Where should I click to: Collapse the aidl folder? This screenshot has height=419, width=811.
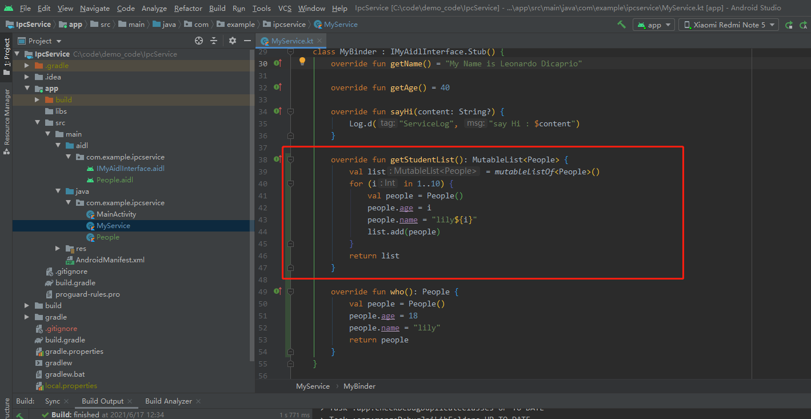point(58,146)
